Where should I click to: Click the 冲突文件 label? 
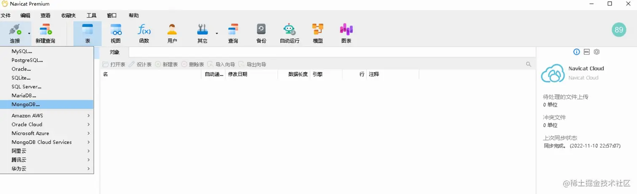point(554,117)
